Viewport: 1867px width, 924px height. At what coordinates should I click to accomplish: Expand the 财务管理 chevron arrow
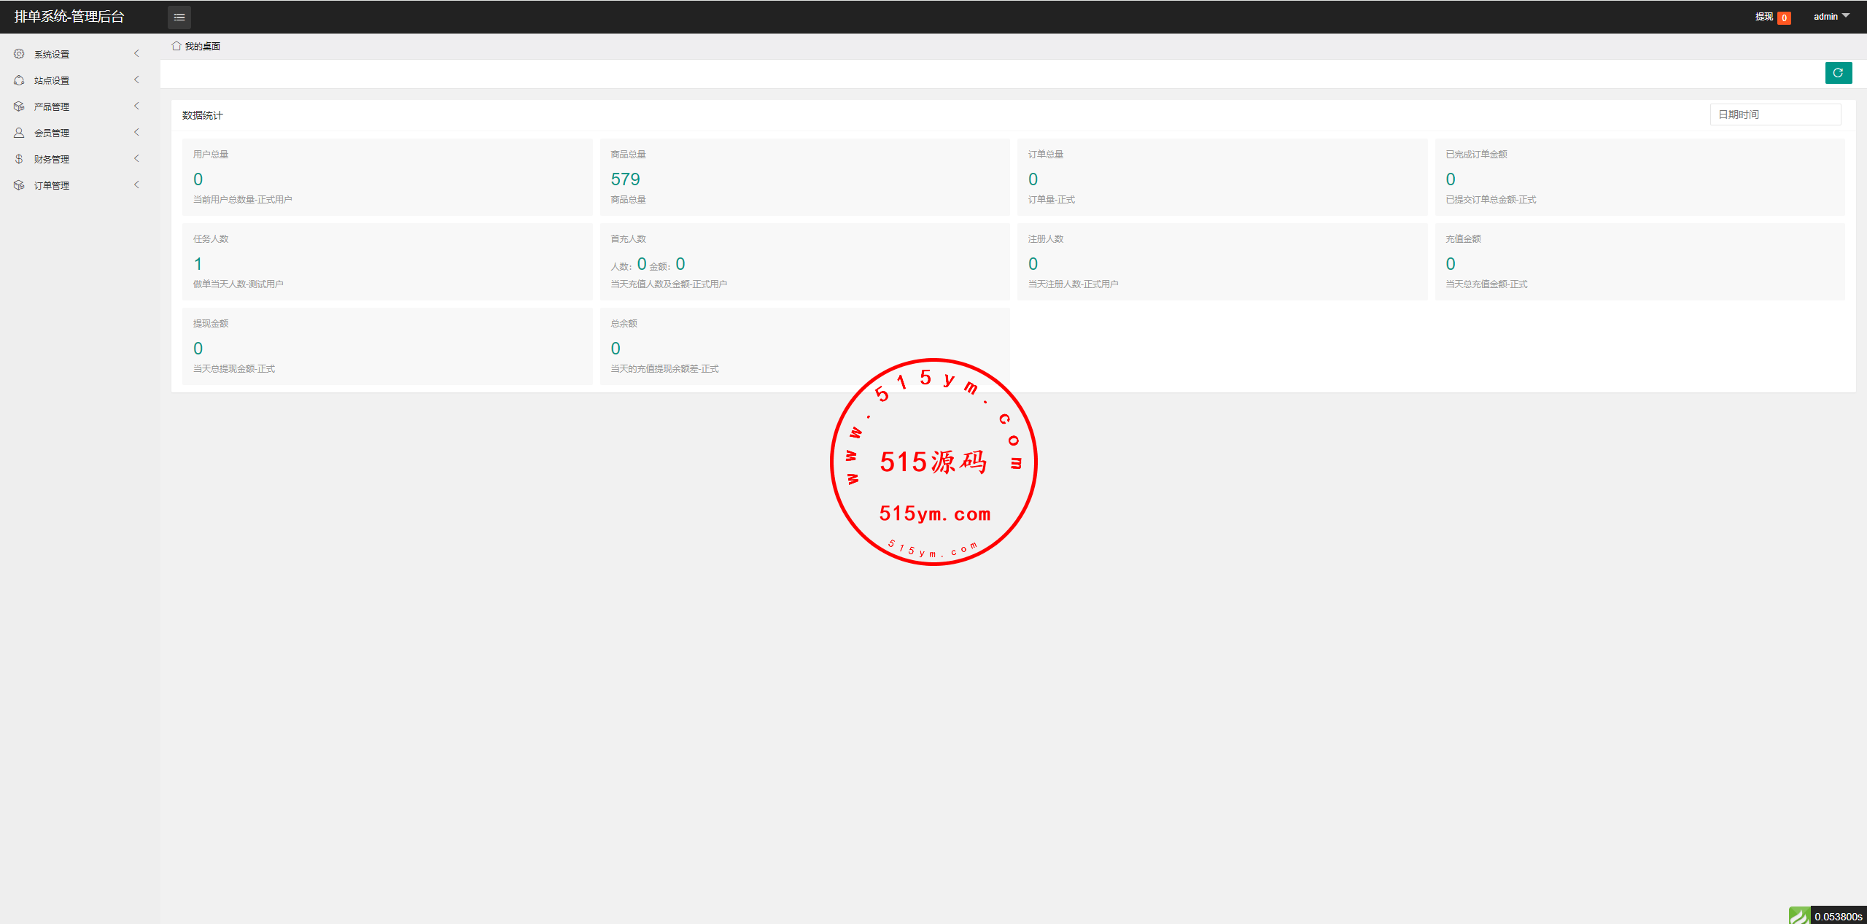coord(136,159)
